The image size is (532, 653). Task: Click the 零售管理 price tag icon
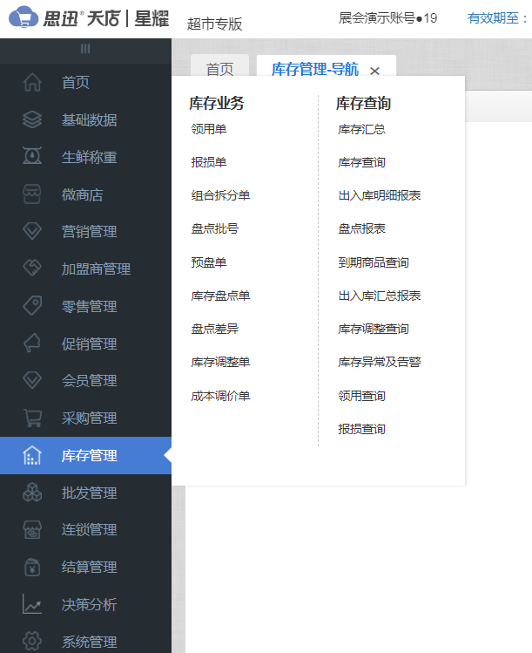coord(32,306)
